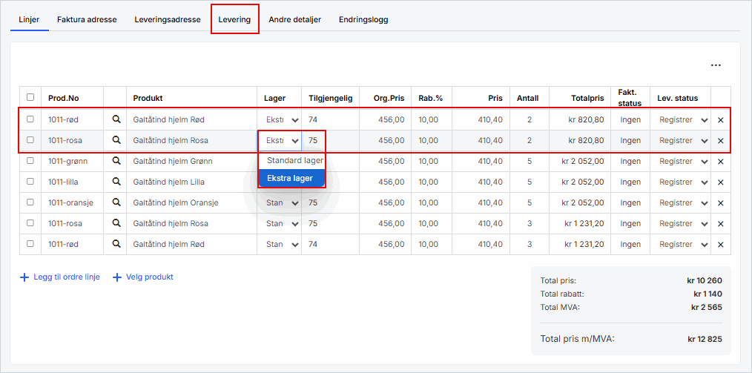Delete the Galtåtind hjelm Grønn order line
The height and width of the screenshot is (373, 752).
pos(720,161)
